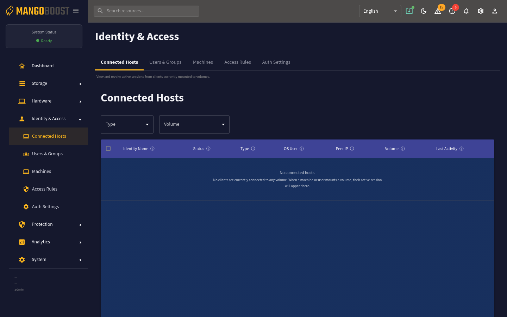Switch to the Auth Settings tab

(276, 62)
